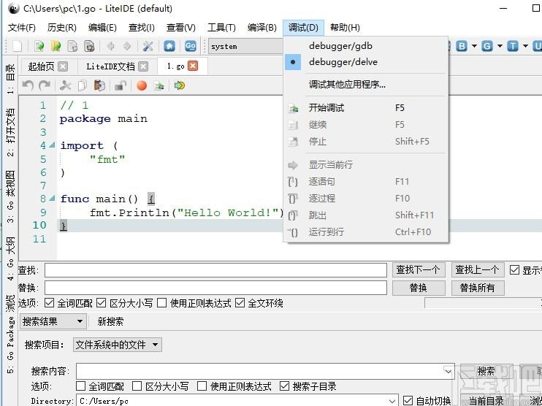Close the 1.go tab with the red X
542x406 pixels.
pos(193,66)
